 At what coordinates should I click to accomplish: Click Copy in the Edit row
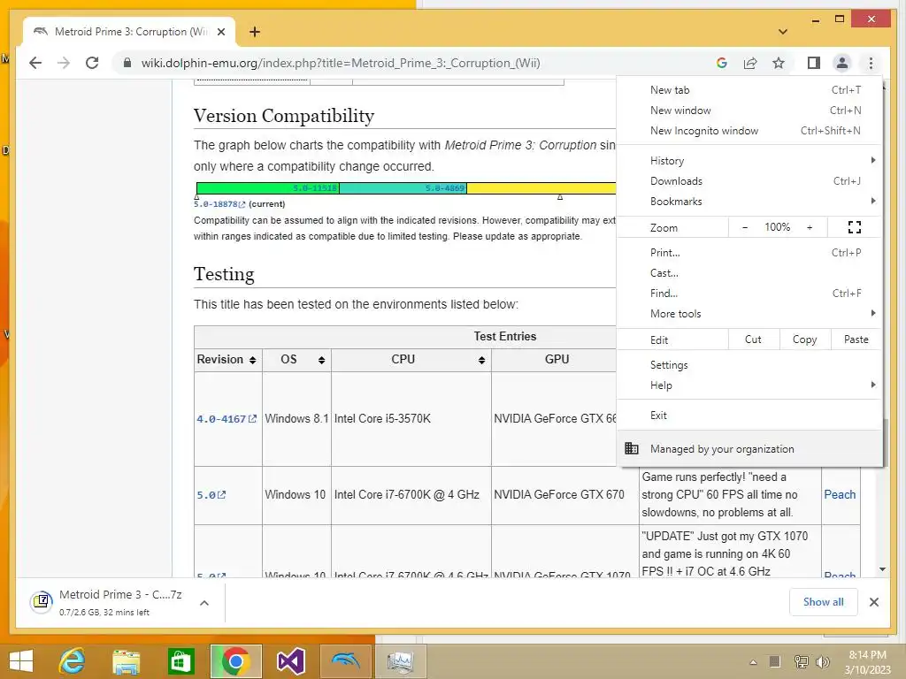click(x=805, y=339)
